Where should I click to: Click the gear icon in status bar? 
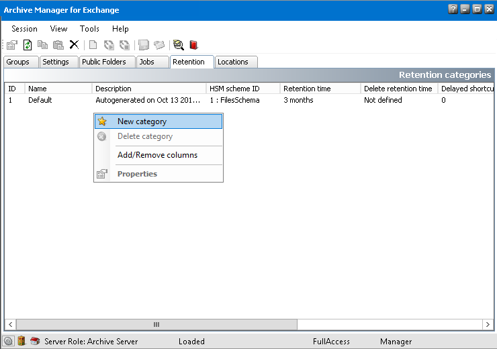click(9, 341)
